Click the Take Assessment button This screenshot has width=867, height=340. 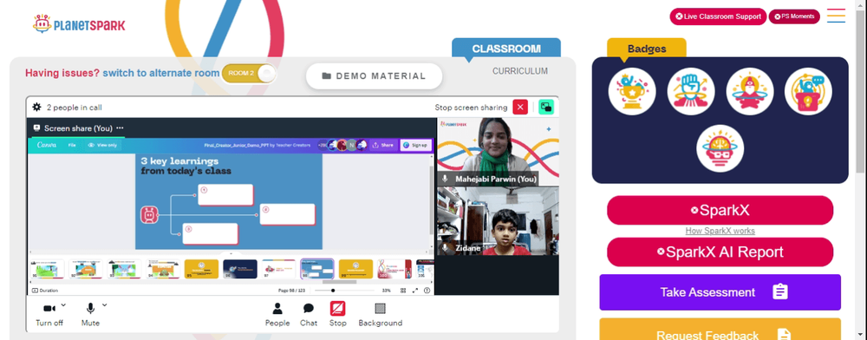[720, 292]
